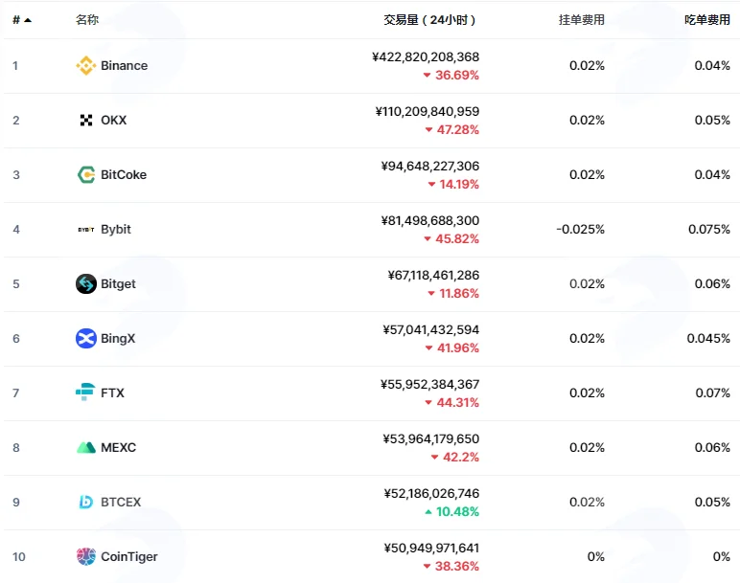This screenshot has width=740, height=583.
Task: Click Bitget change 11.86%
Action: 453,294
